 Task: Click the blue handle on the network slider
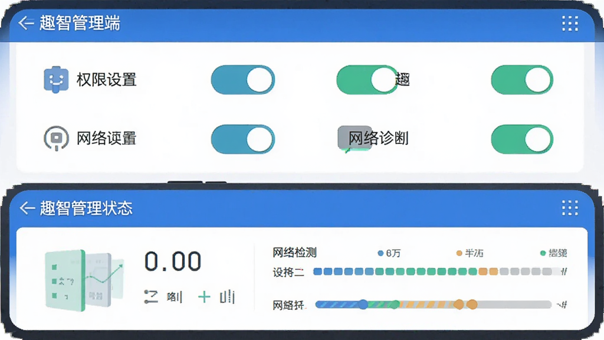(363, 305)
